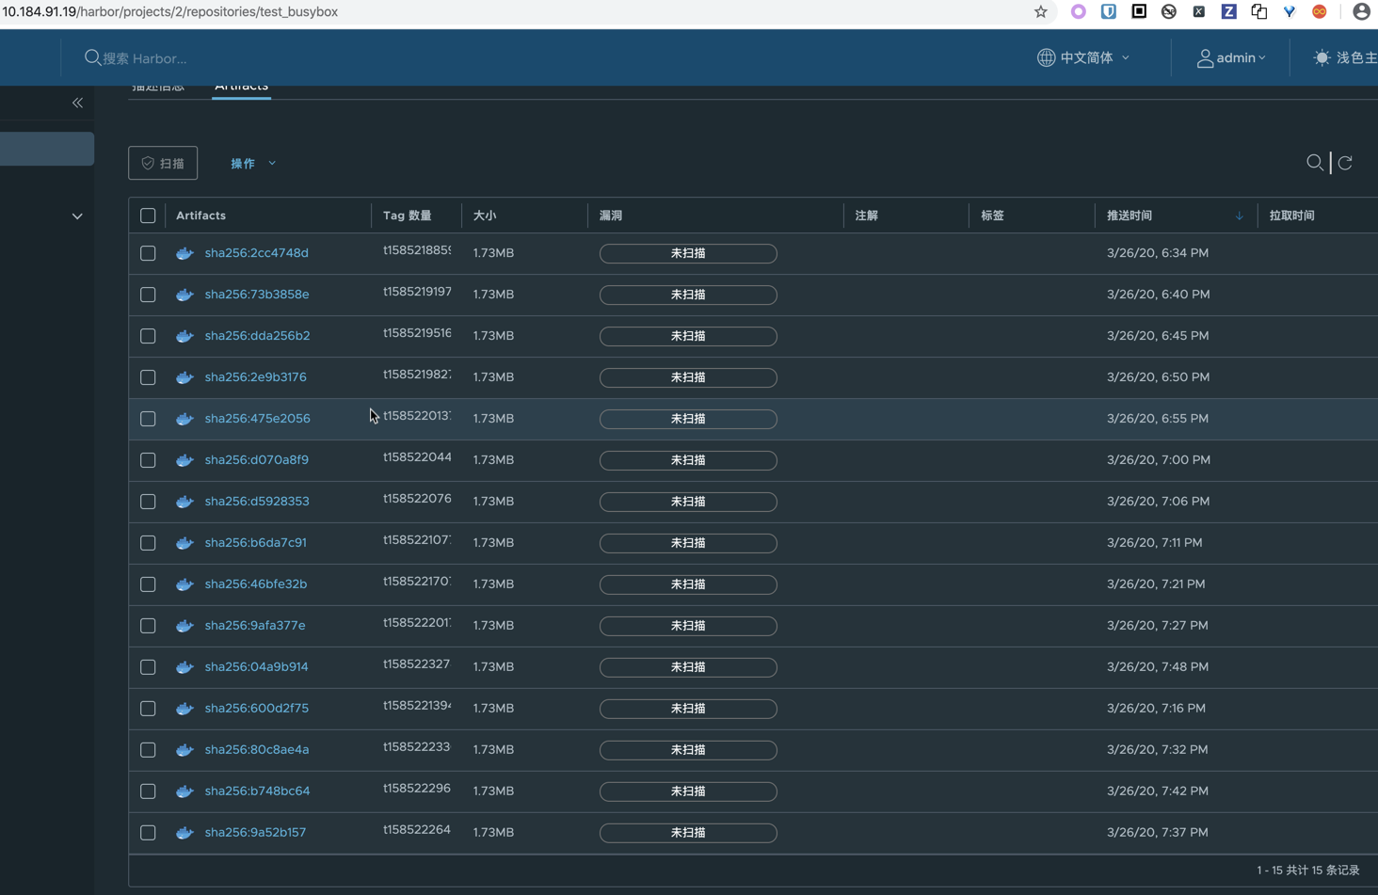Bookmark this page with the star icon

[1040, 11]
